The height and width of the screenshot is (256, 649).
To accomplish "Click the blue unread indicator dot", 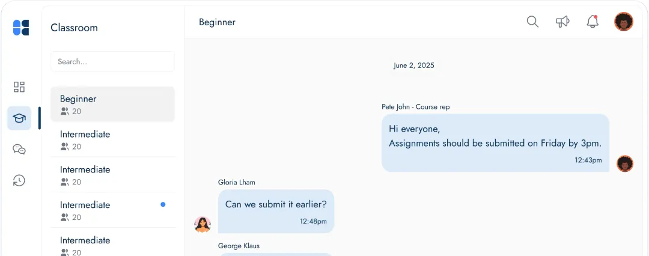I will click(x=163, y=204).
